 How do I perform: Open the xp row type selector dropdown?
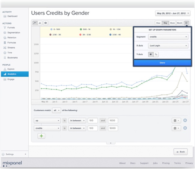[x=176, y=121]
